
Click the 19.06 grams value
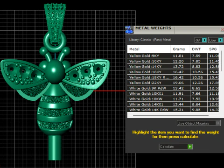(x=178, y=83)
